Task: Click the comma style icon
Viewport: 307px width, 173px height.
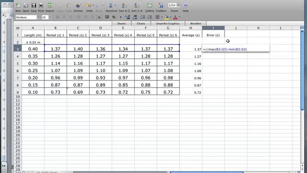Action: pyautogui.click(x=120, y=17)
